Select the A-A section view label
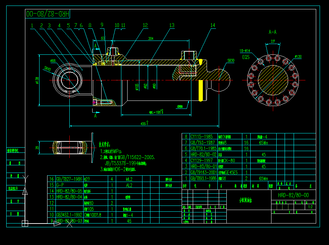Viewport: 329px width, 245px height. [272, 32]
